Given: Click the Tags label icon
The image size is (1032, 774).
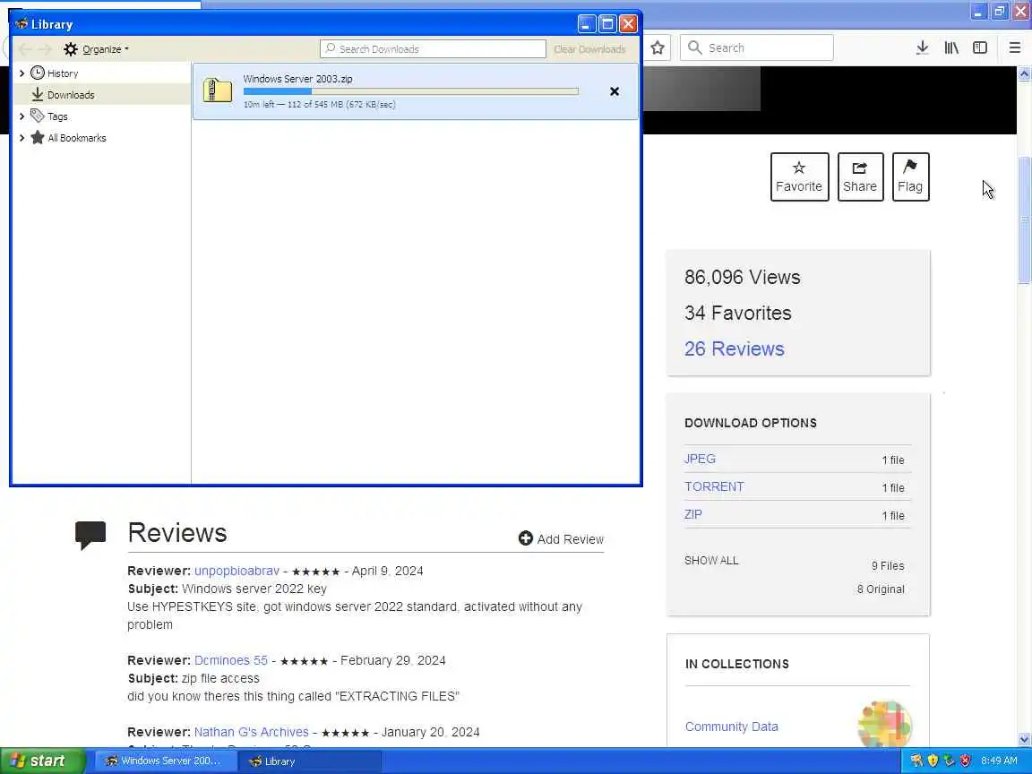Looking at the screenshot, I should [38, 116].
